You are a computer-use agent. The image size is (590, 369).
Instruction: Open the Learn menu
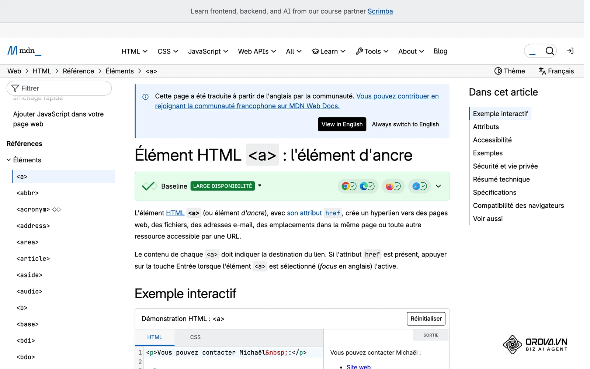pyautogui.click(x=329, y=51)
